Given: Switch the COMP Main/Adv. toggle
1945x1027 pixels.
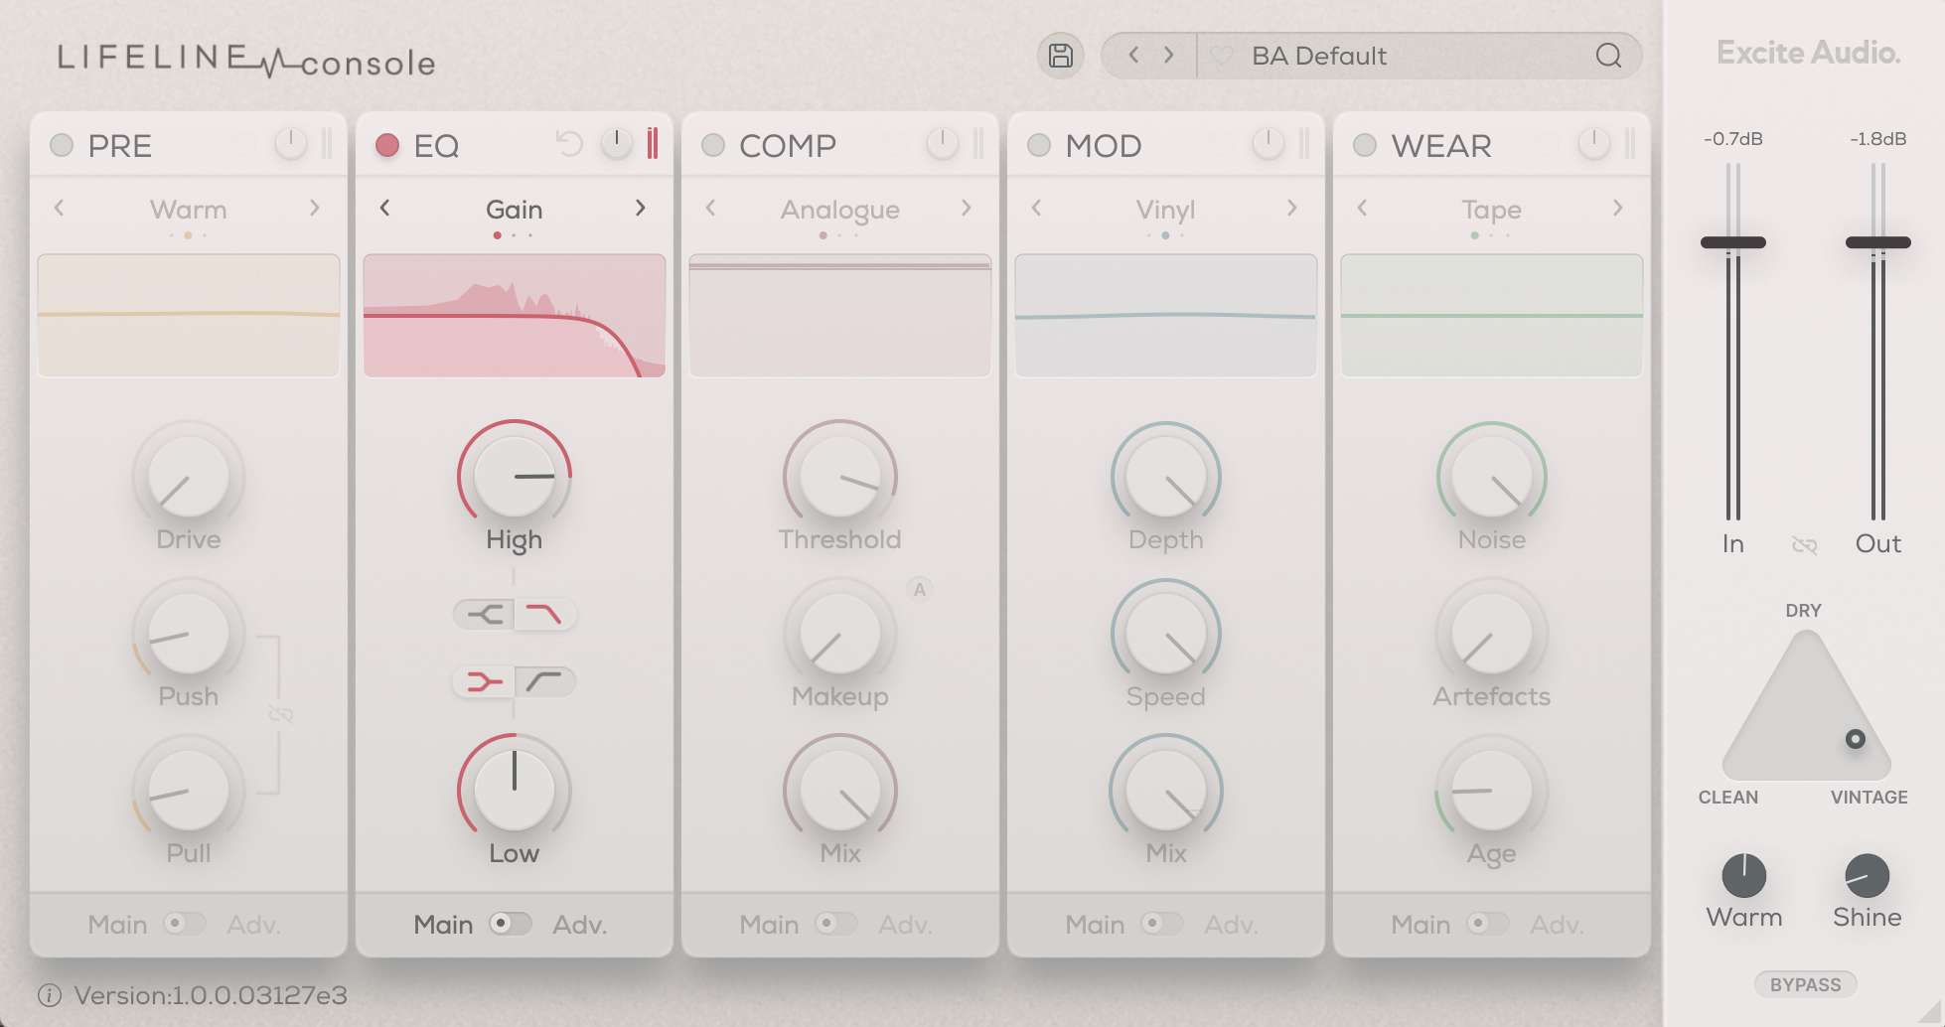Looking at the screenshot, I should pos(835,924).
